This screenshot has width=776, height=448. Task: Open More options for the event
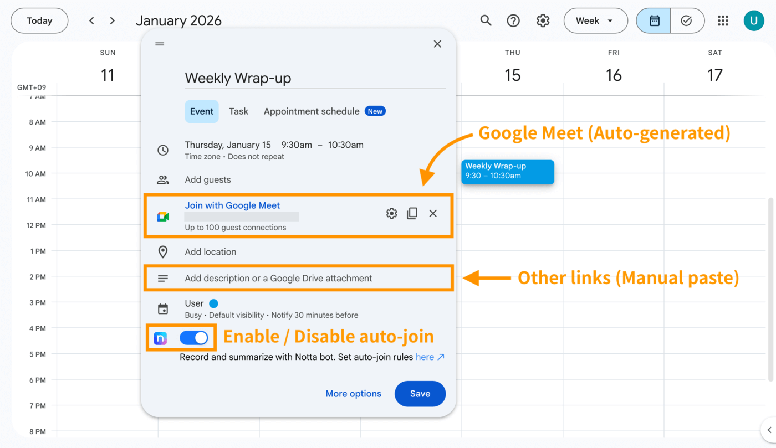pos(353,394)
